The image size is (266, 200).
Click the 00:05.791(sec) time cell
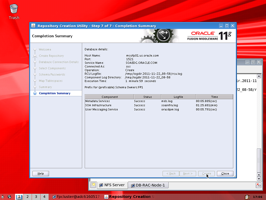click(206, 109)
